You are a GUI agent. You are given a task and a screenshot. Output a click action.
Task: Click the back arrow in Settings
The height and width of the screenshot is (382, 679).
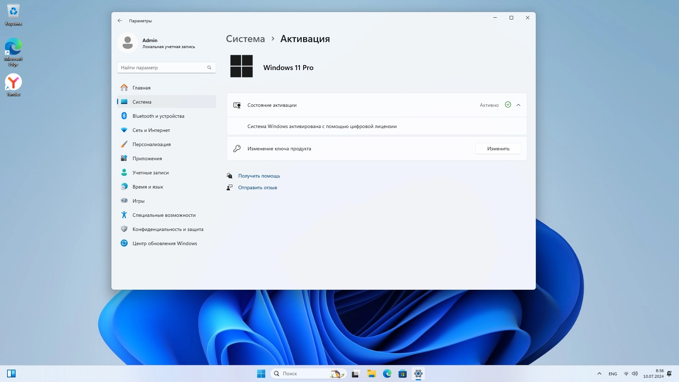pyautogui.click(x=120, y=21)
